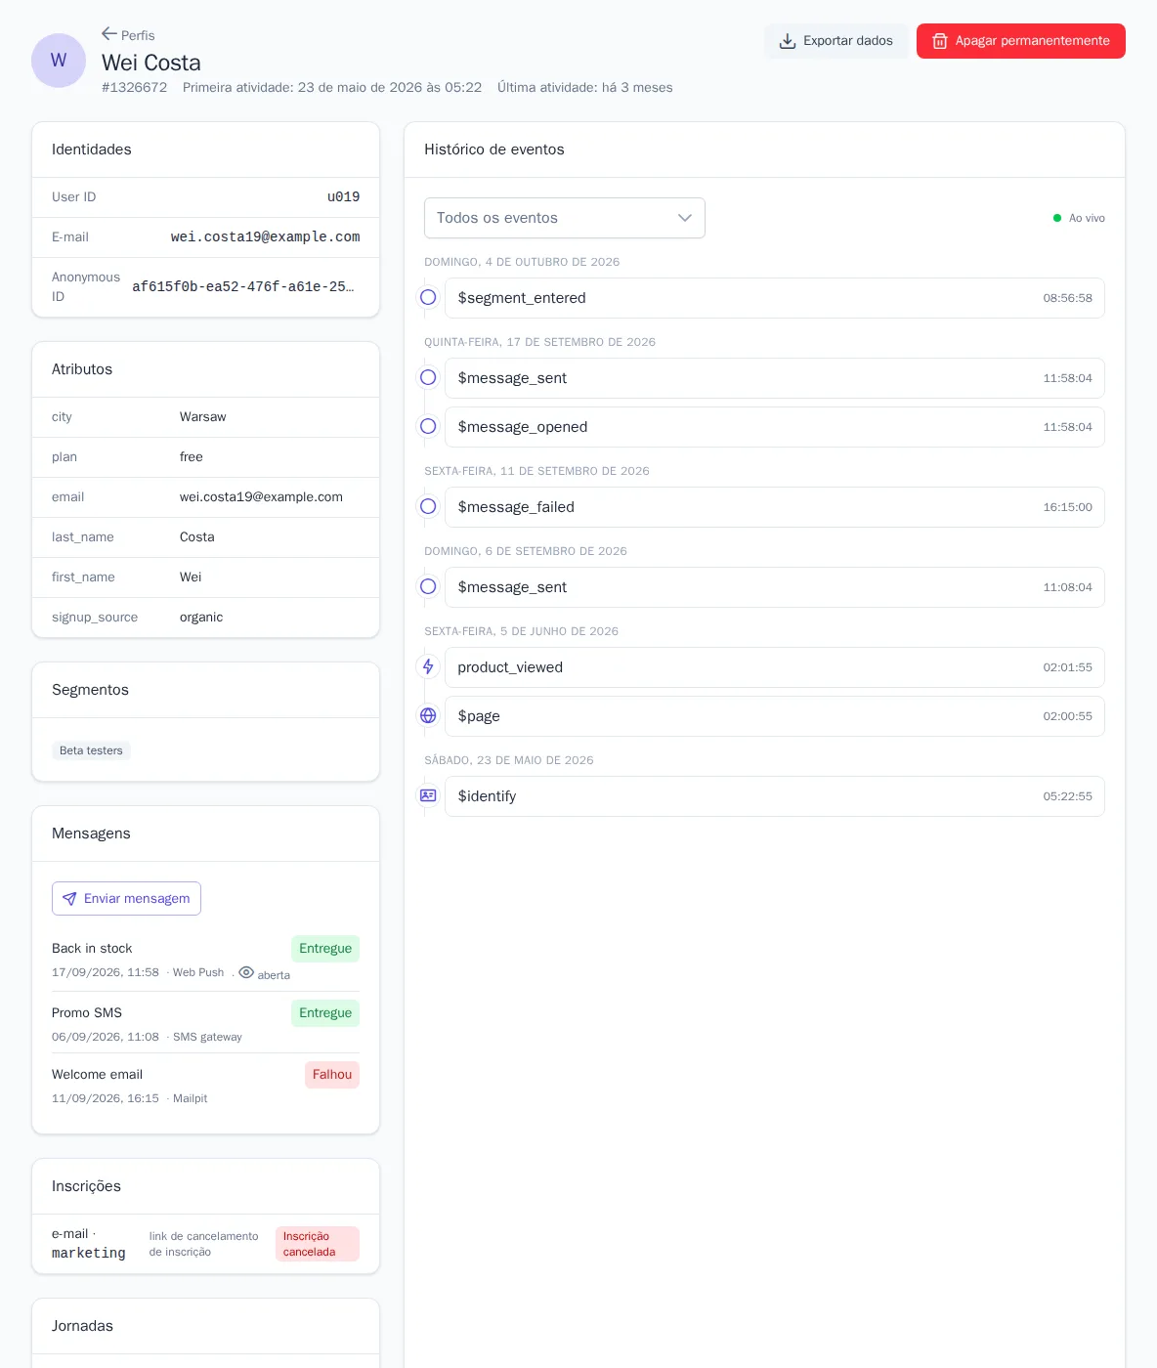Go back to Perfis list

tap(128, 35)
